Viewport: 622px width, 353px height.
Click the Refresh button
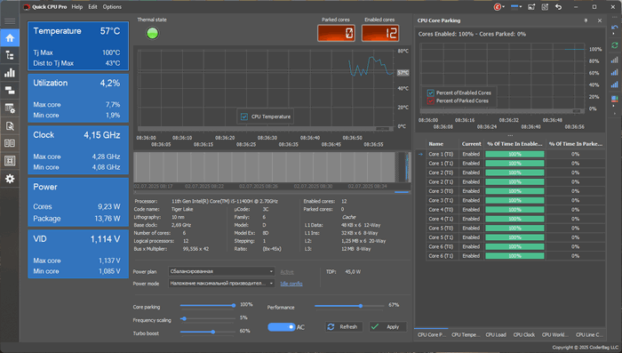click(344, 327)
